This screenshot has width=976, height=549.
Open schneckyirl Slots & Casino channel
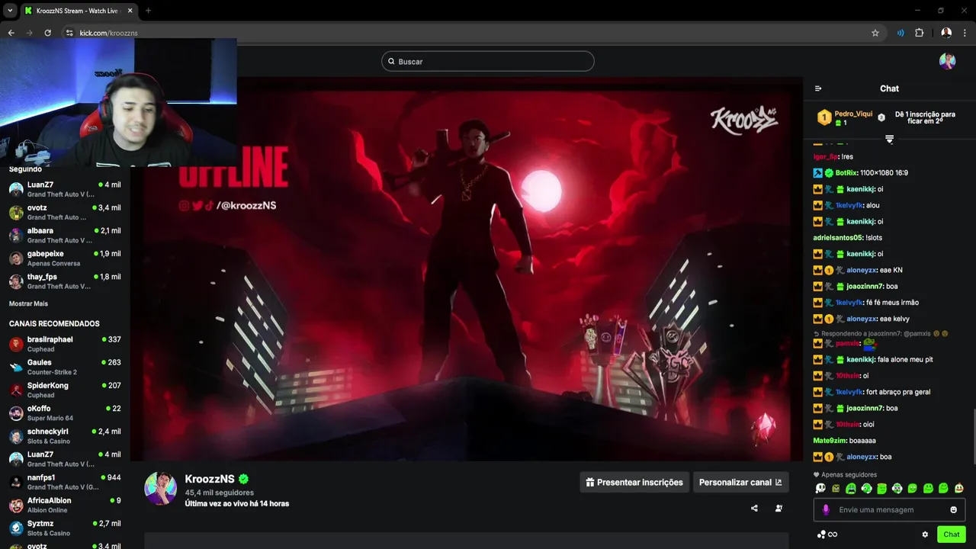tap(65, 436)
